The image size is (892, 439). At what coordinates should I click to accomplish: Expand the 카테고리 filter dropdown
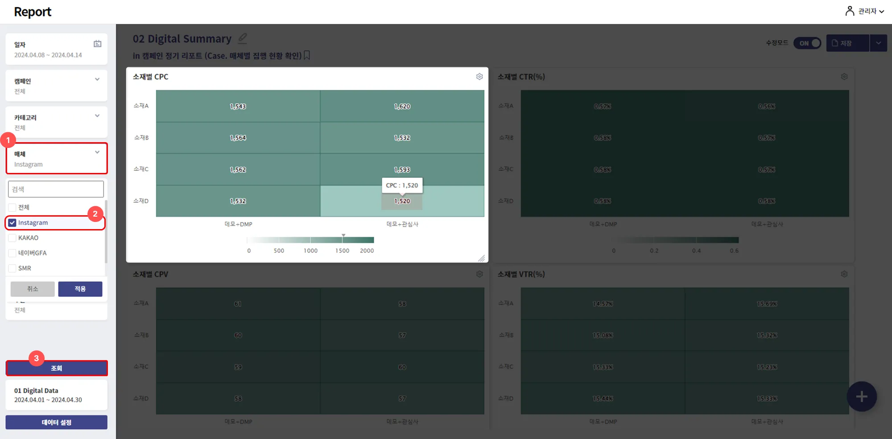click(x=97, y=116)
